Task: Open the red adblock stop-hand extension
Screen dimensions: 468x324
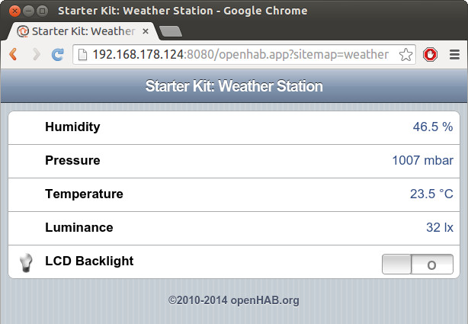Action: (x=430, y=55)
